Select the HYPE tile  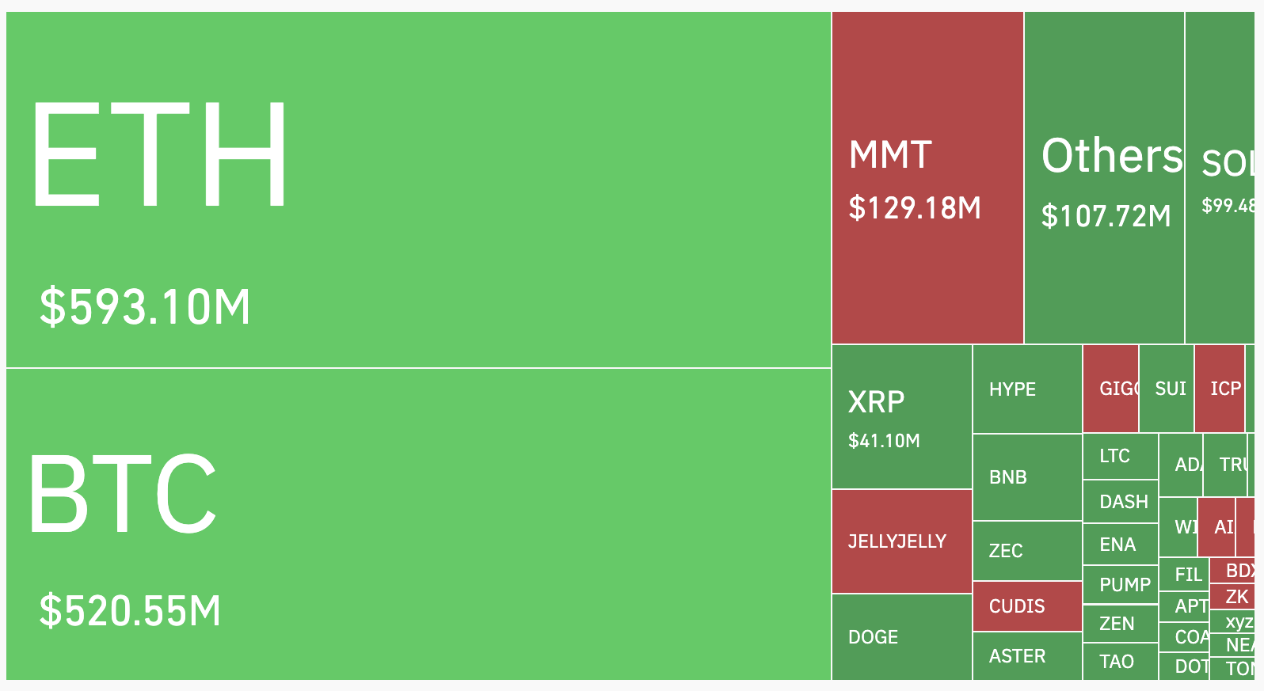(1027, 389)
